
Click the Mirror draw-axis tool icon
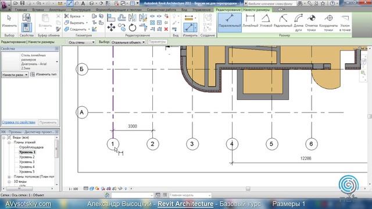[x=143, y=17]
